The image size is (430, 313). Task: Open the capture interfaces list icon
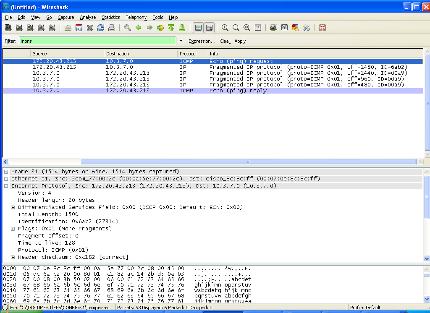coord(8,28)
